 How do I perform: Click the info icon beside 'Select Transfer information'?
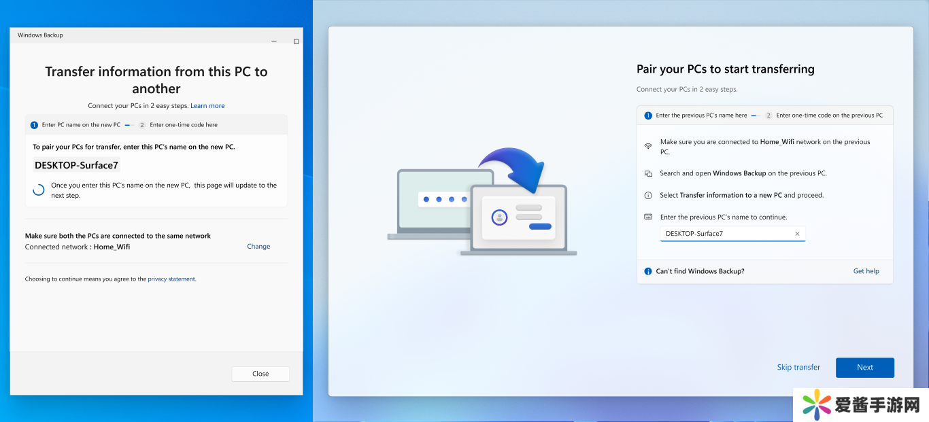648,196
